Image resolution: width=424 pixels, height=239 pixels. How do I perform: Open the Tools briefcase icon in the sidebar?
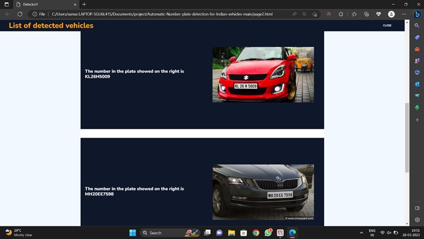pos(417,49)
